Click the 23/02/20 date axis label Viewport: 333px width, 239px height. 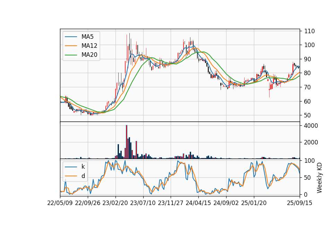(x=115, y=203)
